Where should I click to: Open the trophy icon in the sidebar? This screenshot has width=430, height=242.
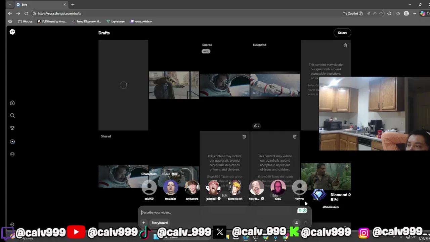(12, 128)
